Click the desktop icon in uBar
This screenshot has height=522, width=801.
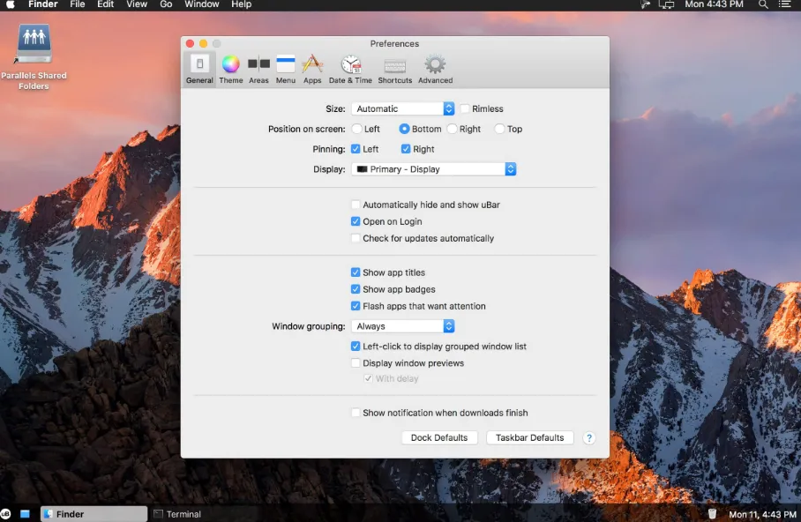point(25,514)
